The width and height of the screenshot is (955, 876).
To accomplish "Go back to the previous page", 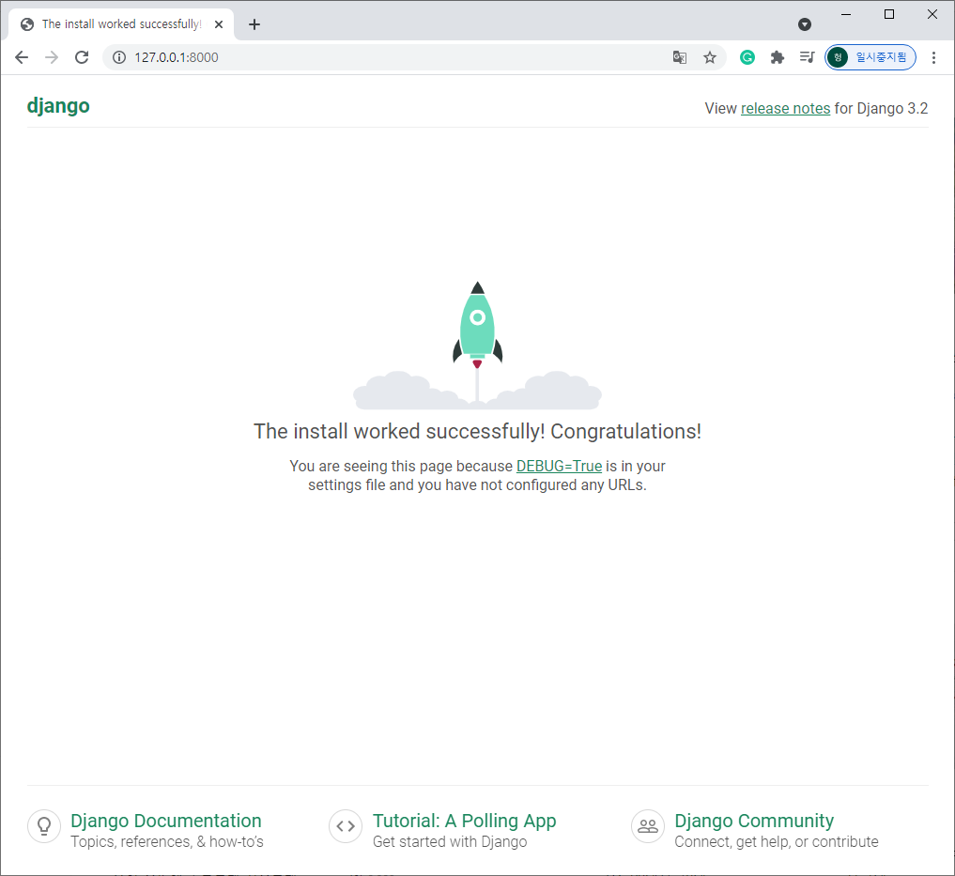I will point(22,57).
